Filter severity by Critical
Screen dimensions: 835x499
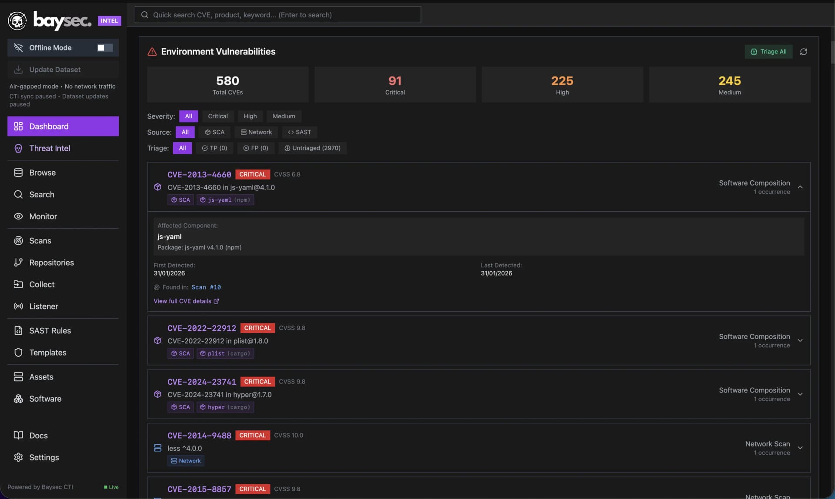[x=217, y=116]
